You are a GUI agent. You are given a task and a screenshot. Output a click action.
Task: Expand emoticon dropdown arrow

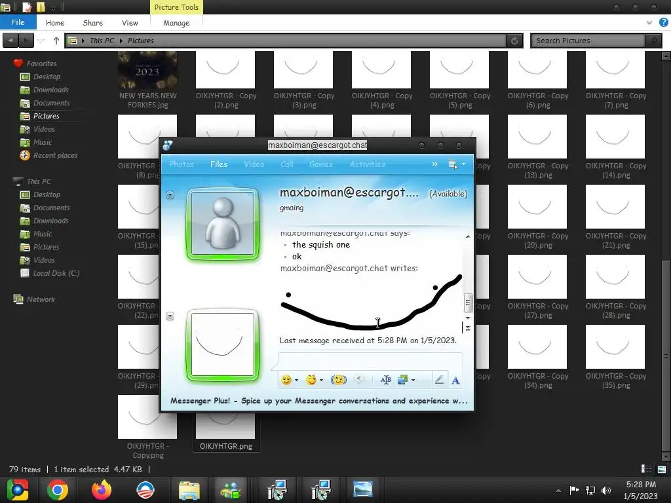[297, 380]
